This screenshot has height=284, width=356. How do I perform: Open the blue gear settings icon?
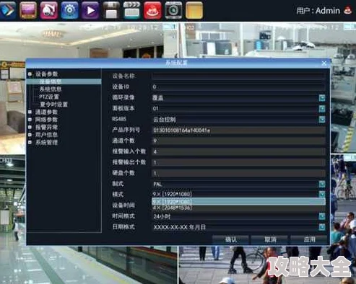click(69, 10)
